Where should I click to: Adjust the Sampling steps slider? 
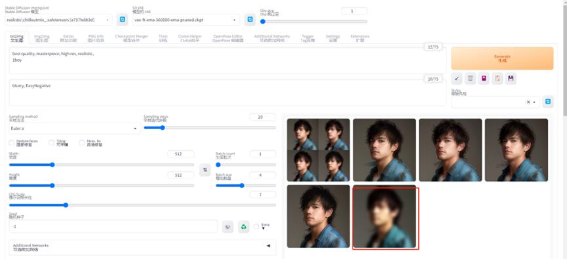[x=210, y=128]
